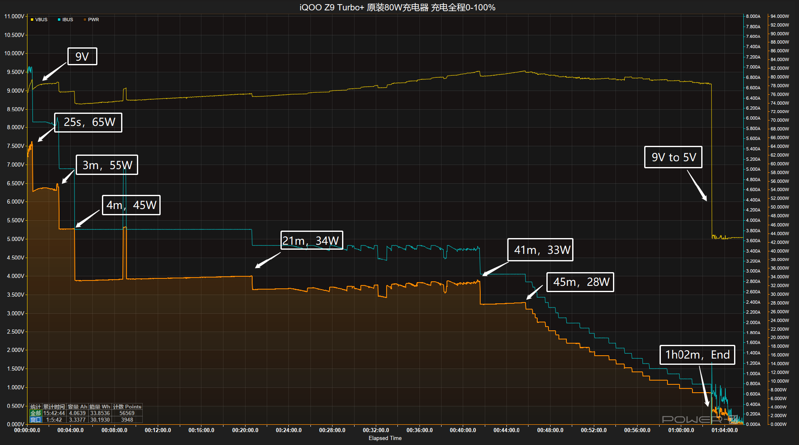Click the cyan IBUS legend square

click(x=59, y=20)
